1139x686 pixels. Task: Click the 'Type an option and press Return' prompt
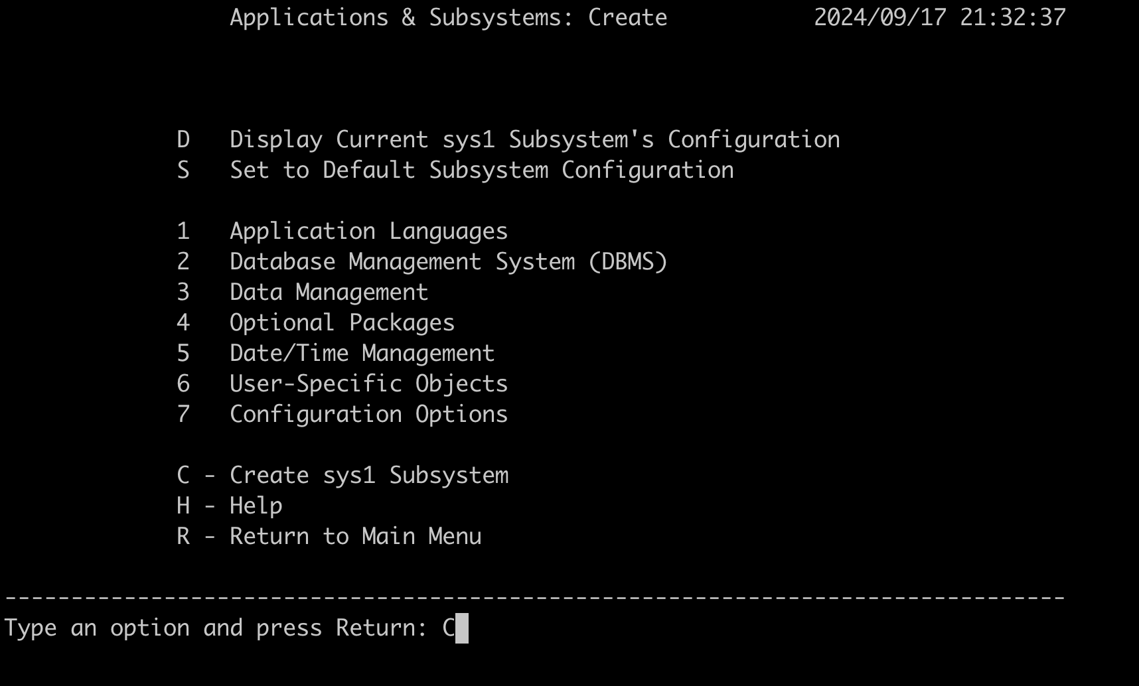pyautogui.click(x=216, y=628)
